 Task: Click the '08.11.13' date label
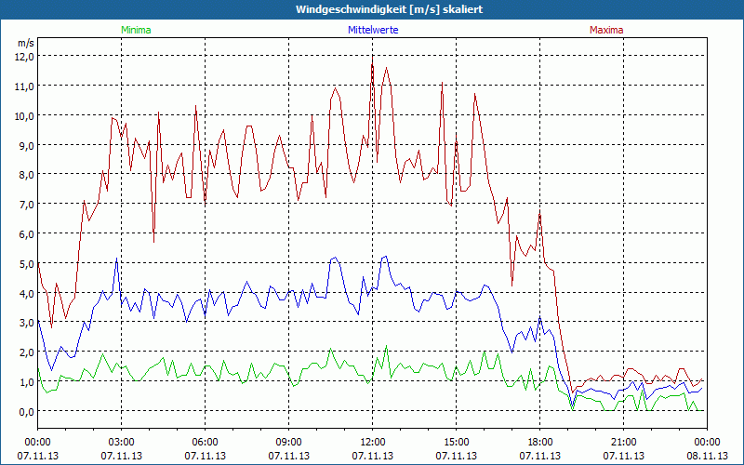707,456
